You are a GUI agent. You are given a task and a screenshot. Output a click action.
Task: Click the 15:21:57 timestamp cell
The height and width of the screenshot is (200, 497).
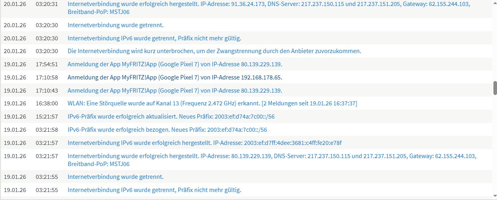pyautogui.click(x=47, y=117)
